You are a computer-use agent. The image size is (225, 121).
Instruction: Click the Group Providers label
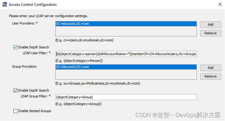(x=24, y=66)
